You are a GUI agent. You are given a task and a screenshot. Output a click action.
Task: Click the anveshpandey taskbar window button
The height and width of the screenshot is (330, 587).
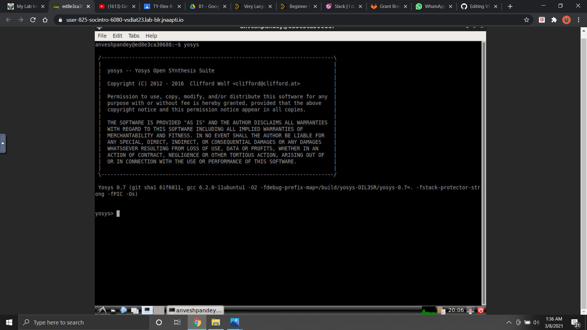coord(195,310)
